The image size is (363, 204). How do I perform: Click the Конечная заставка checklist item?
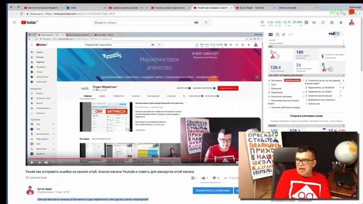281,96
